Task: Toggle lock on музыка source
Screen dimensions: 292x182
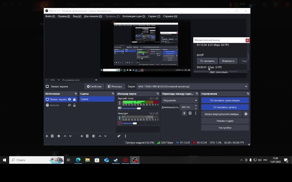Action: [x=74, y=105]
